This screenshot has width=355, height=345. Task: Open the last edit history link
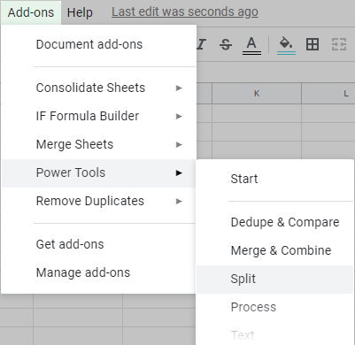185,11
